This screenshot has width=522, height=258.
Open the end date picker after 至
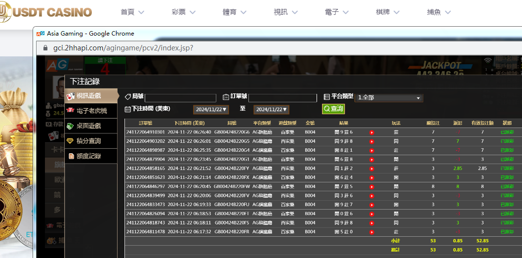pyautogui.click(x=271, y=110)
